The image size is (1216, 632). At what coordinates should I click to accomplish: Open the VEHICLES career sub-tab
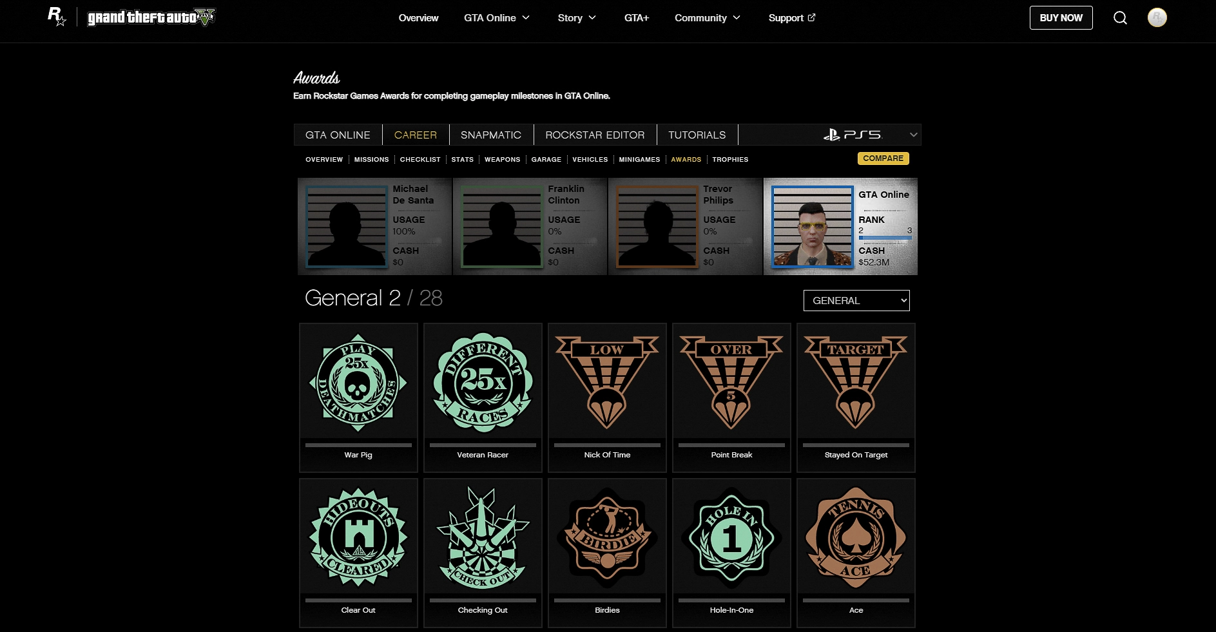[x=590, y=159]
